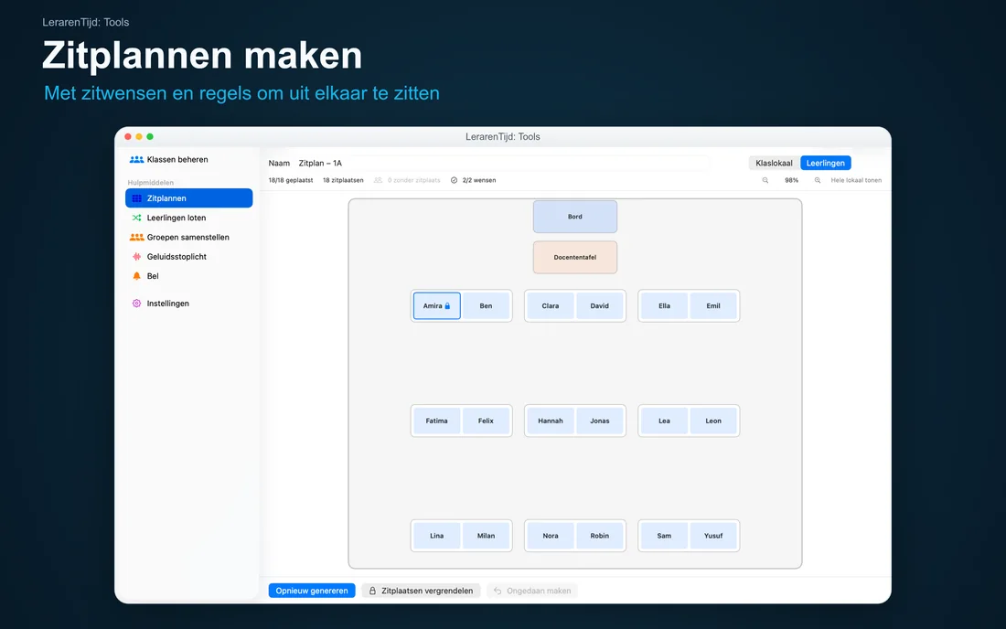Click lock icon on Amira seat

(448, 306)
